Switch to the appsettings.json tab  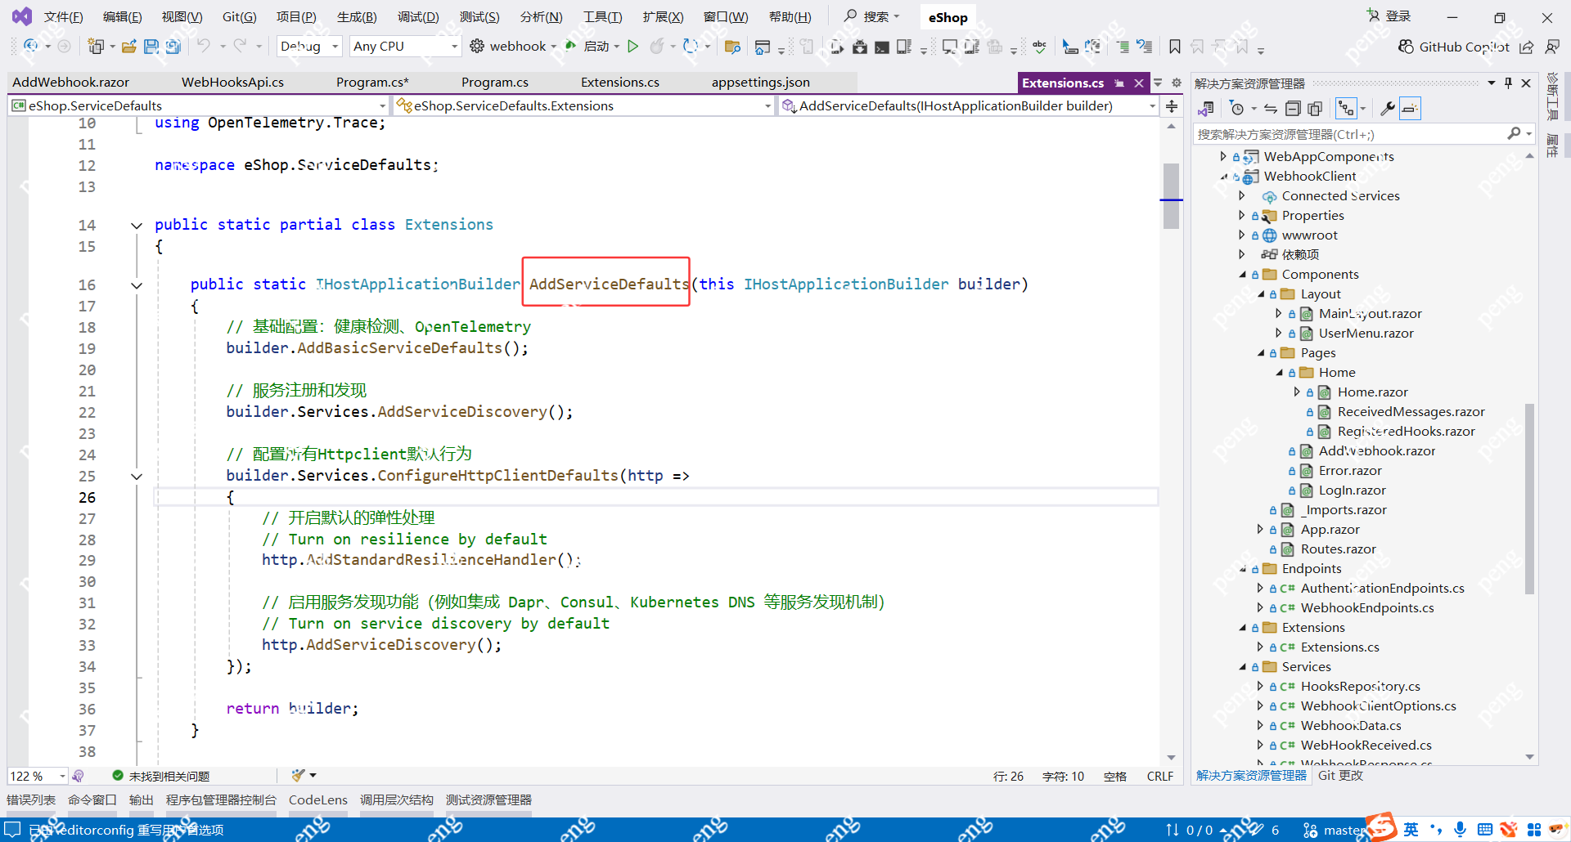[761, 82]
